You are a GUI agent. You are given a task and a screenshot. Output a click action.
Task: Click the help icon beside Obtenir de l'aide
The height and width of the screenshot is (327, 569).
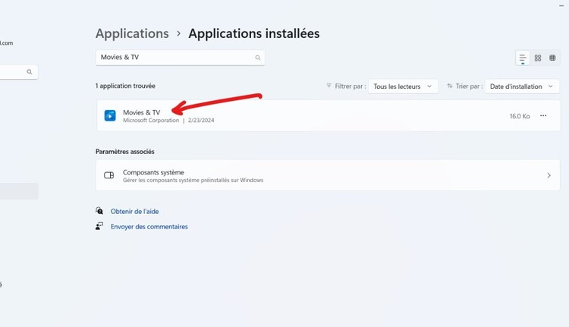(99, 211)
